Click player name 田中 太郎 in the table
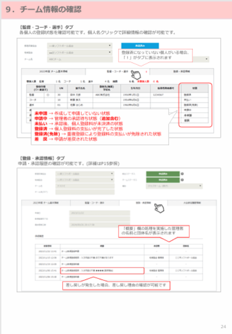 point(75,95)
